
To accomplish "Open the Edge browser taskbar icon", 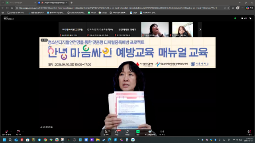I will (x=110, y=140).
